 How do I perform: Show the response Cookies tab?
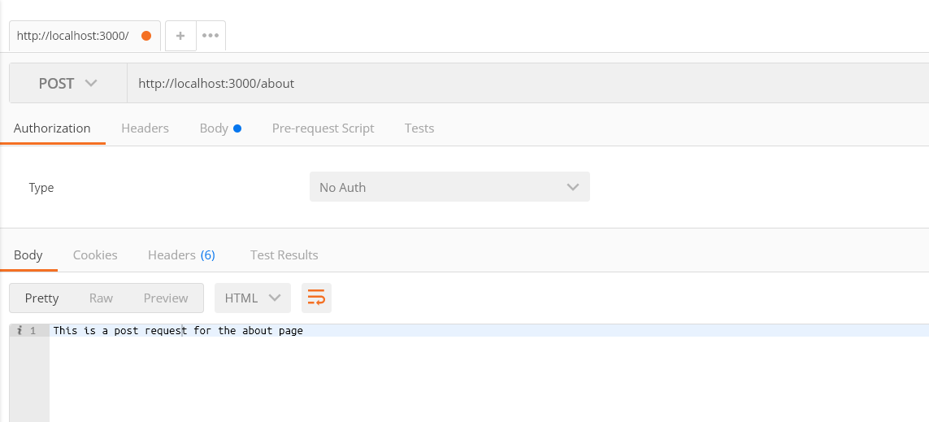(x=95, y=255)
